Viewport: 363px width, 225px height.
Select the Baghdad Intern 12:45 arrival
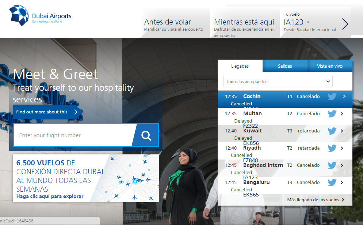click(x=285, y=168)
